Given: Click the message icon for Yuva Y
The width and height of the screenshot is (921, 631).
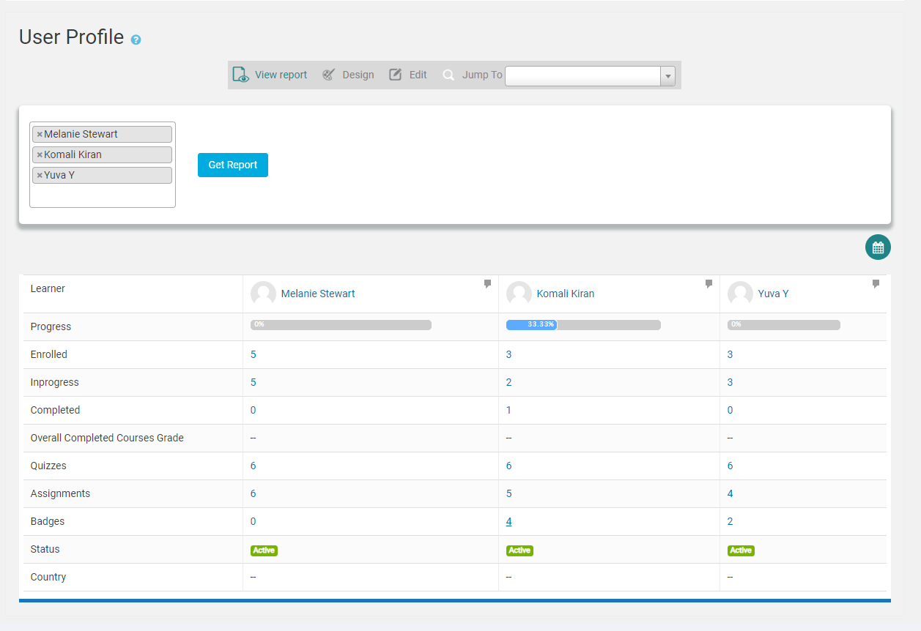Looking at the screenshot, I should (876, 284).
